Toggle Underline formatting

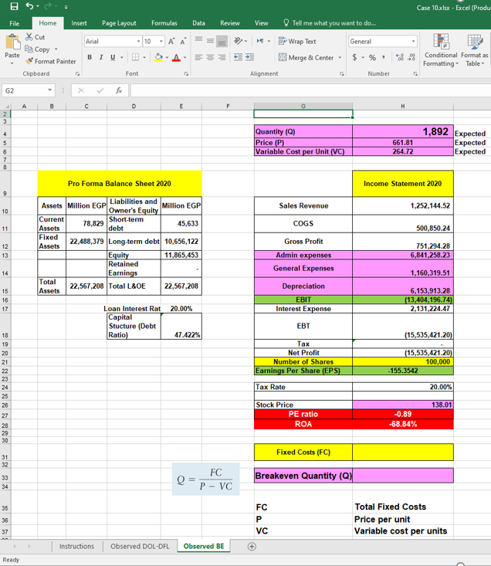[x=113, y=57]
